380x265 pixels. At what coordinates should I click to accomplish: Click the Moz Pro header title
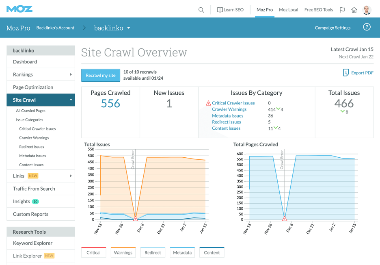click(x=18, y=28)
